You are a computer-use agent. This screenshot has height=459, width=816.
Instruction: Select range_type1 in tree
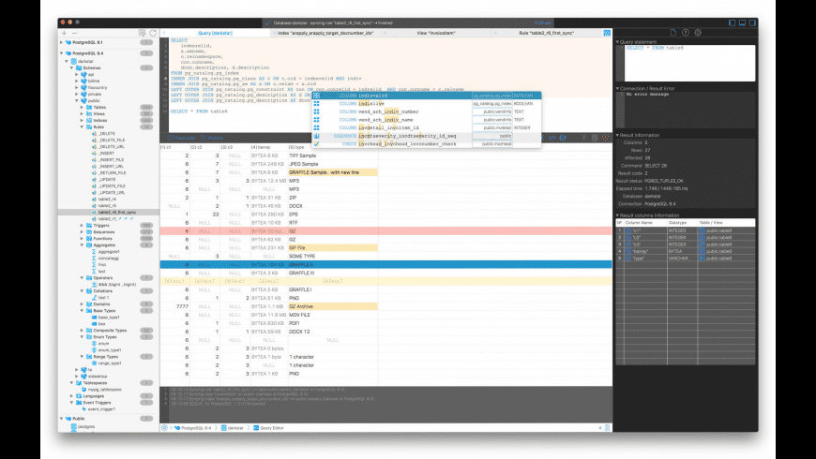[110, 363]
